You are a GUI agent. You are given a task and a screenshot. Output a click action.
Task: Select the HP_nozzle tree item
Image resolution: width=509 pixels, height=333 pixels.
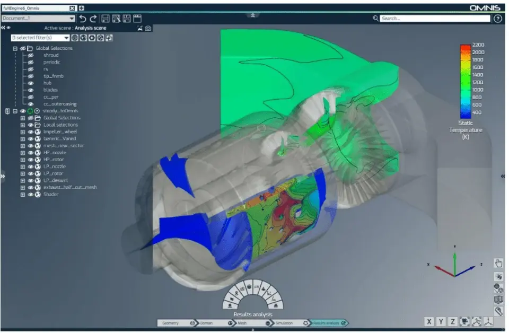pyautogui.click(x=55, y=153)
